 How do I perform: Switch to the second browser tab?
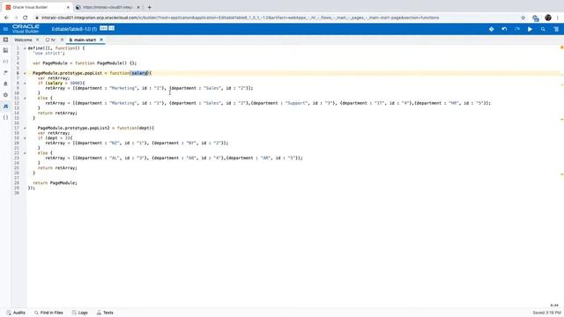pos(108,7)
